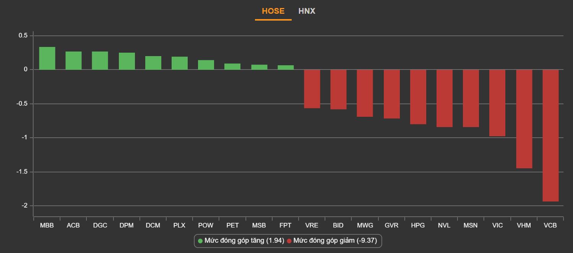
Task: Select the red VHM bar
Action: point(524,119)
